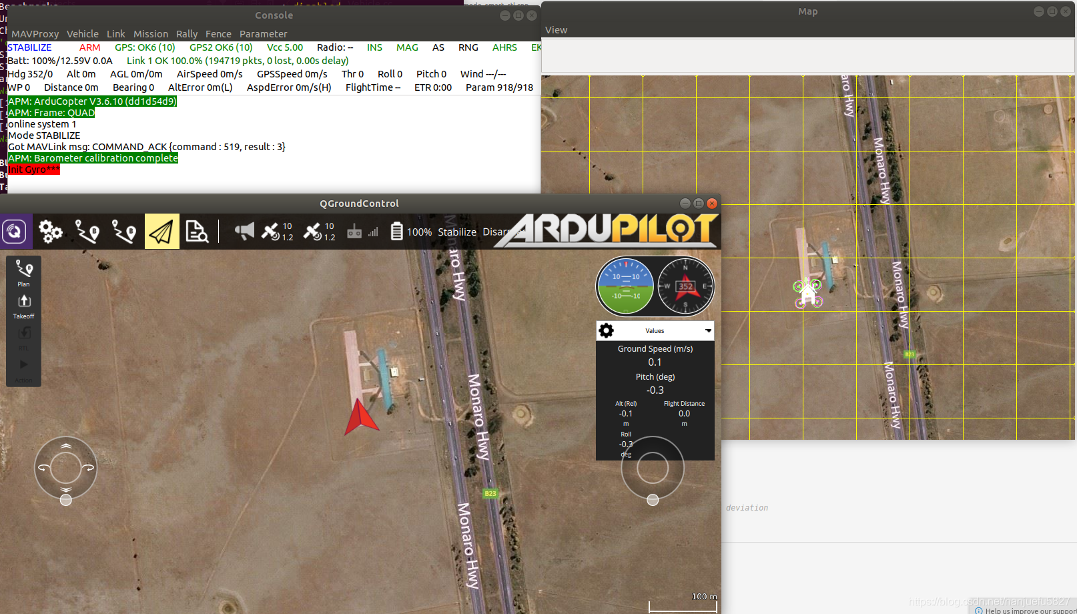
Task: Show vehicle messages megaphone icon
Action: click(x=244, y=232)
